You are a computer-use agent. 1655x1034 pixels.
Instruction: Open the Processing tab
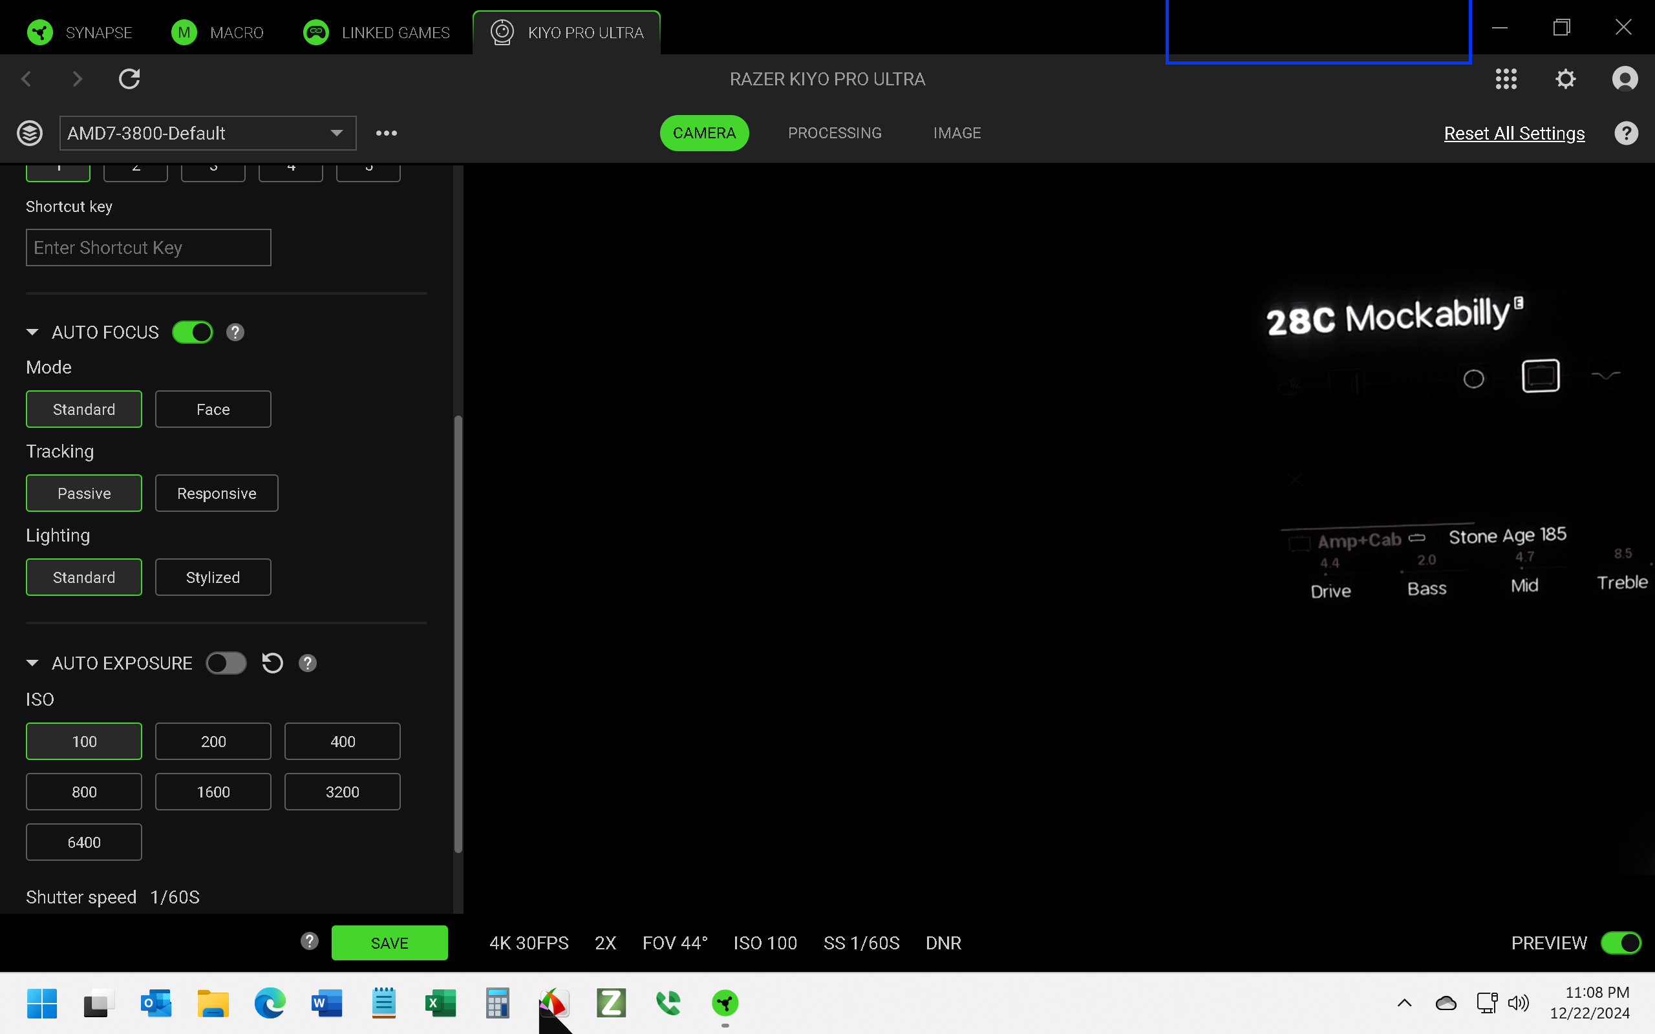(835, 132)
